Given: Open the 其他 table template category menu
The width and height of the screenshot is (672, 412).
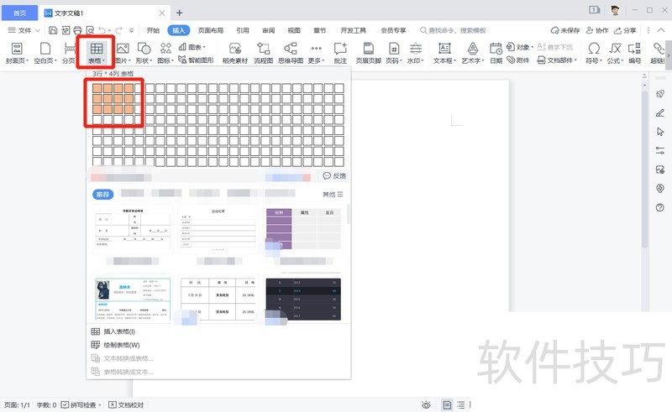Looking at the screenshot, I should point(333,194).
